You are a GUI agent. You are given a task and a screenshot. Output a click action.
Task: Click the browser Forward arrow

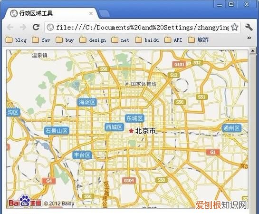point(23,27)
